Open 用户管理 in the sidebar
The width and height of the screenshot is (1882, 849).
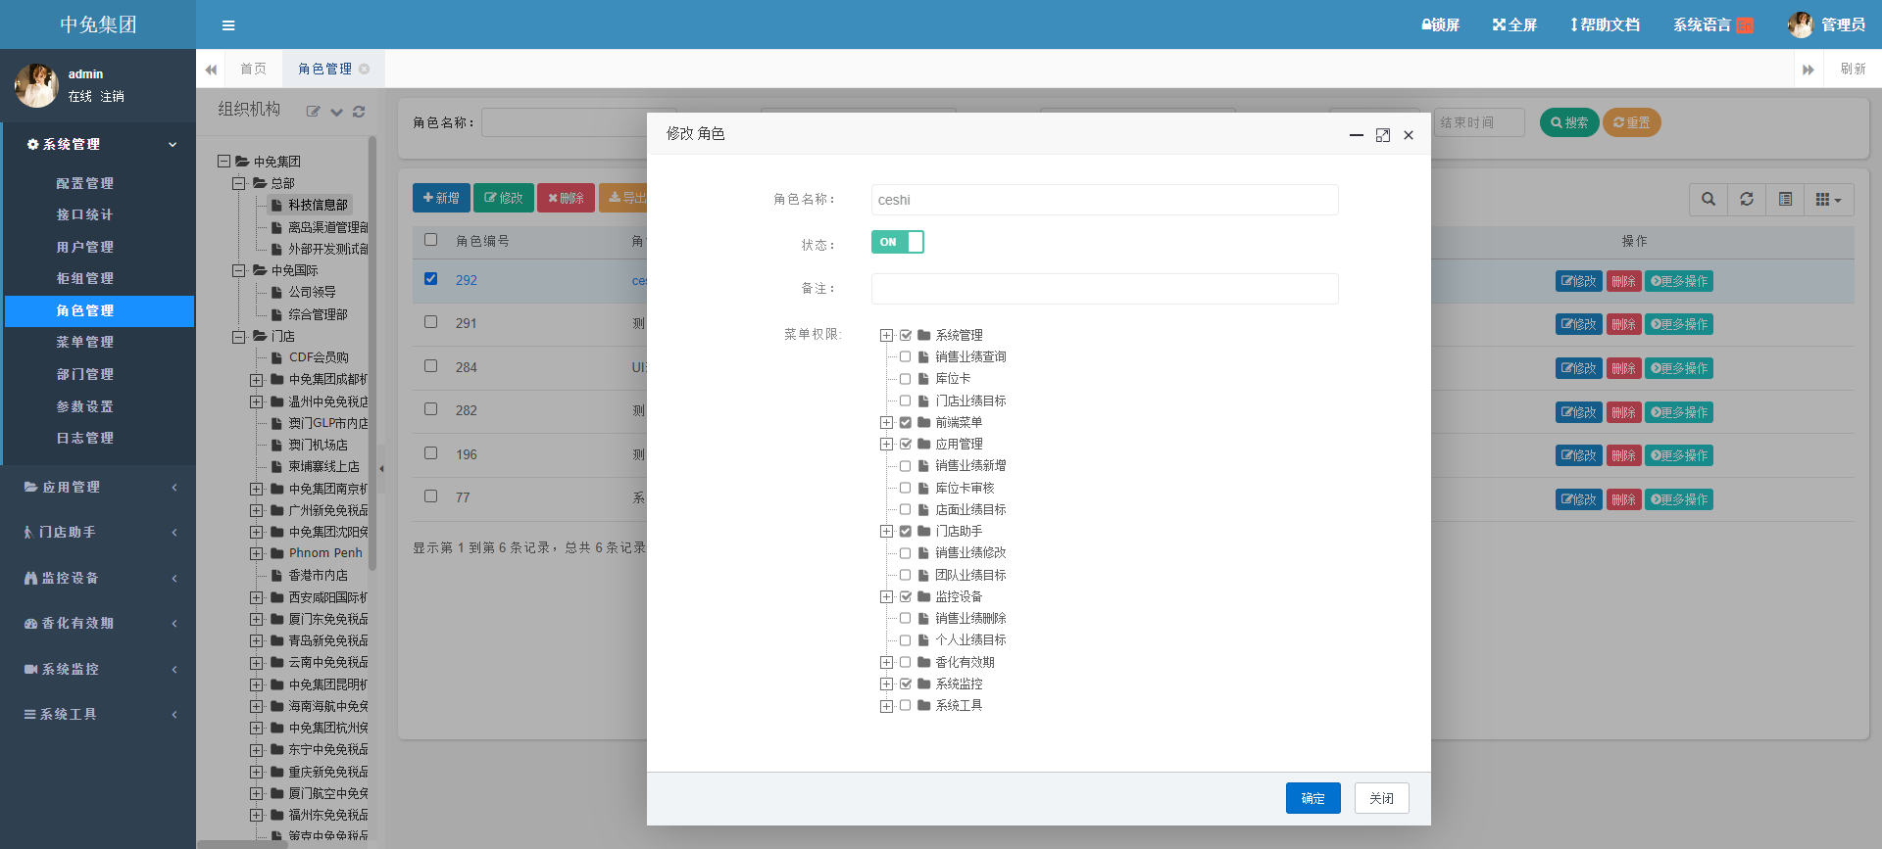(x=85, y=247)
